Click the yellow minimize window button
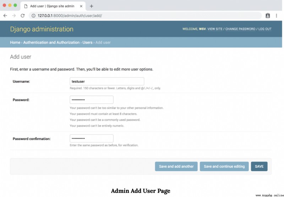This screenshot has height=197, width=284. click(x=10, y=5)
